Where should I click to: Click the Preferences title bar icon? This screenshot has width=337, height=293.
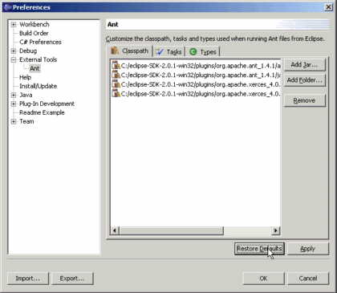[x=7, y=7]
